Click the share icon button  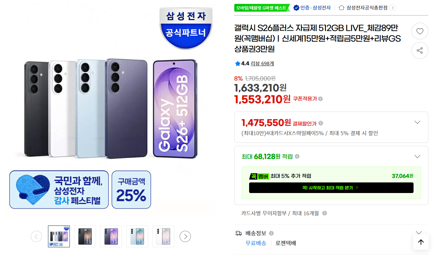pyautogui.click(x=420, y=50)
